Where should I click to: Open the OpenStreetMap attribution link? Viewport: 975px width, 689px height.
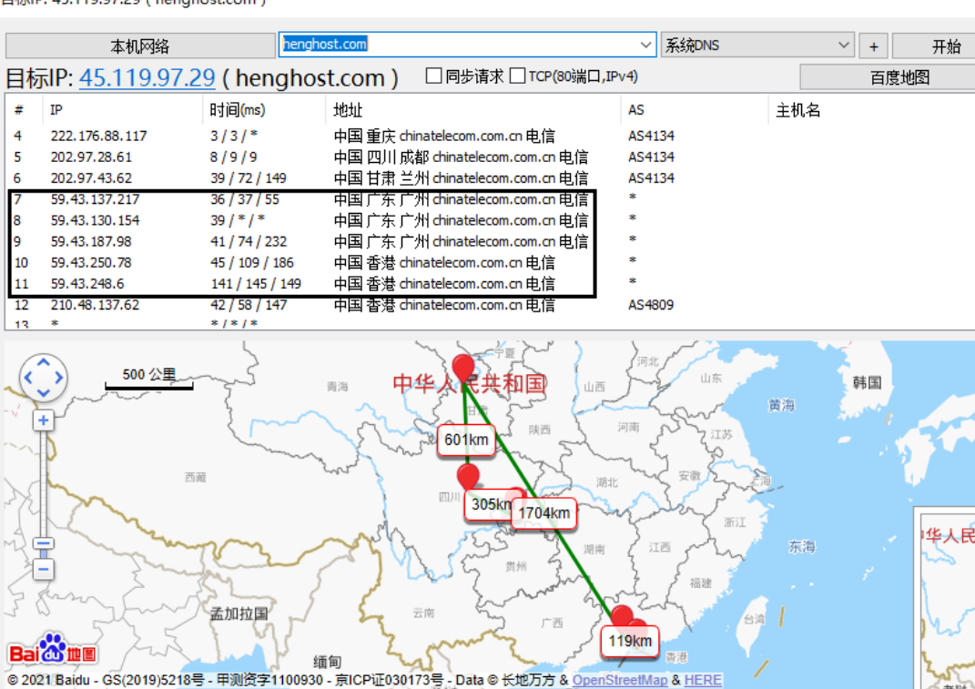pos(620,680)
